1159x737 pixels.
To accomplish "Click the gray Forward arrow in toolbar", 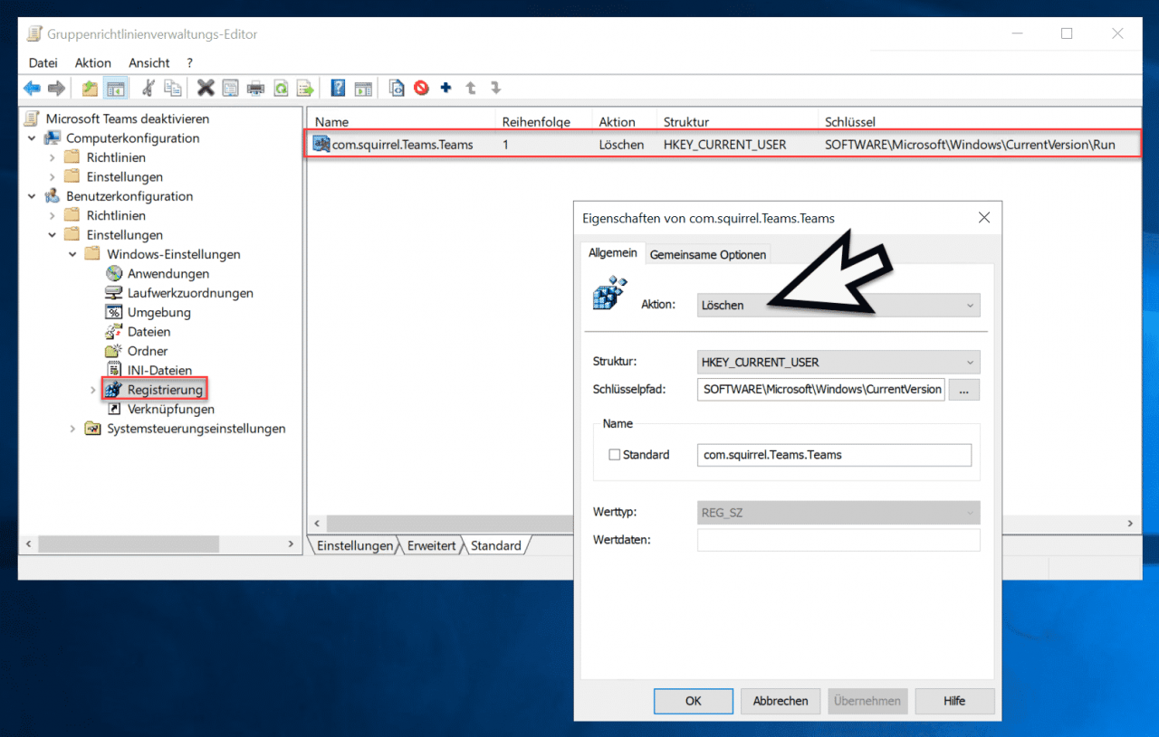I will pos(56,88).
